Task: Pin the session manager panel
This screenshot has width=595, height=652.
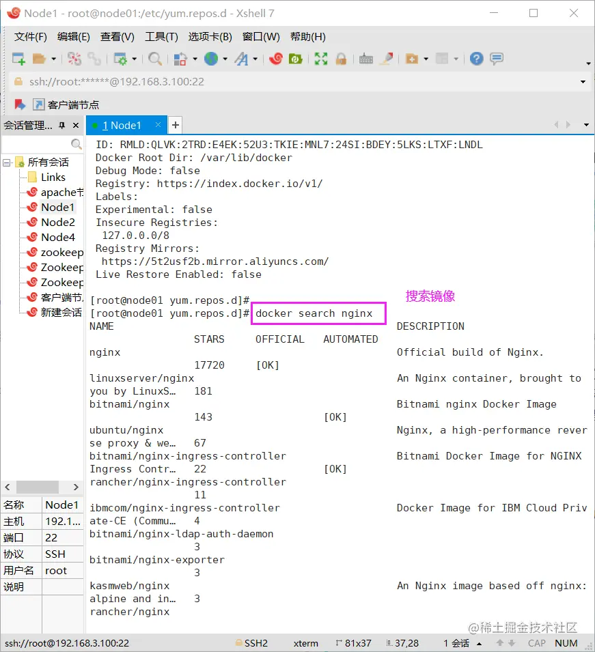Action: (62, 125)
